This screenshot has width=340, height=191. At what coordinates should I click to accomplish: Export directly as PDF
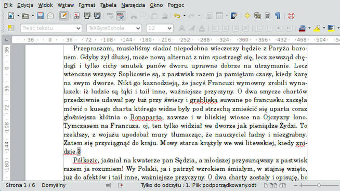coord(76,16)
